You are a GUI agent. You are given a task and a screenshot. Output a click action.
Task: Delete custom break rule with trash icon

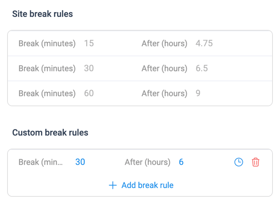click(x=255, y=162)
